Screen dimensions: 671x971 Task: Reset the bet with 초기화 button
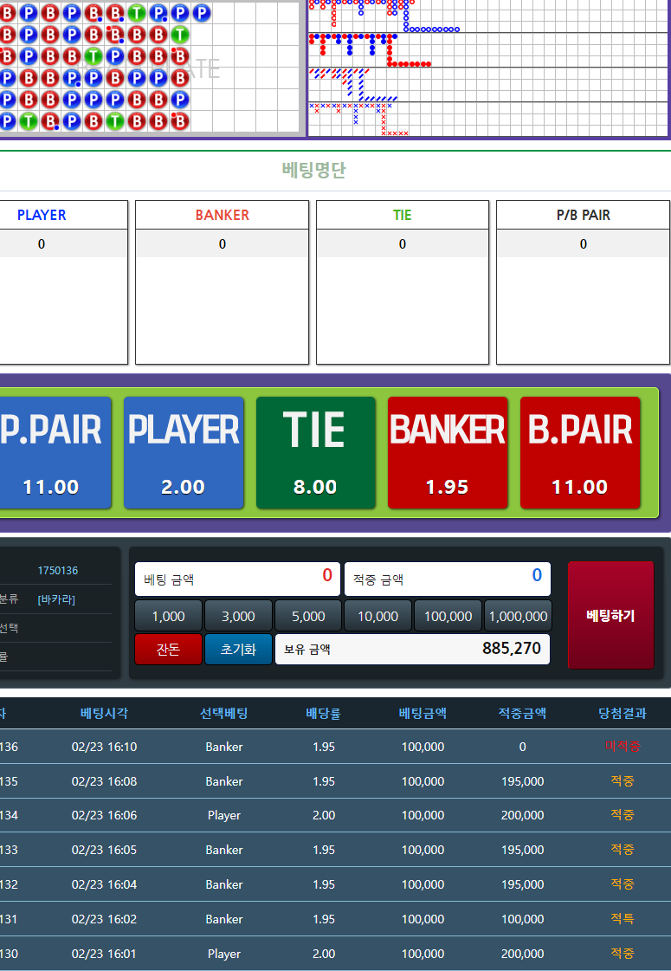[x=238, y=649]
